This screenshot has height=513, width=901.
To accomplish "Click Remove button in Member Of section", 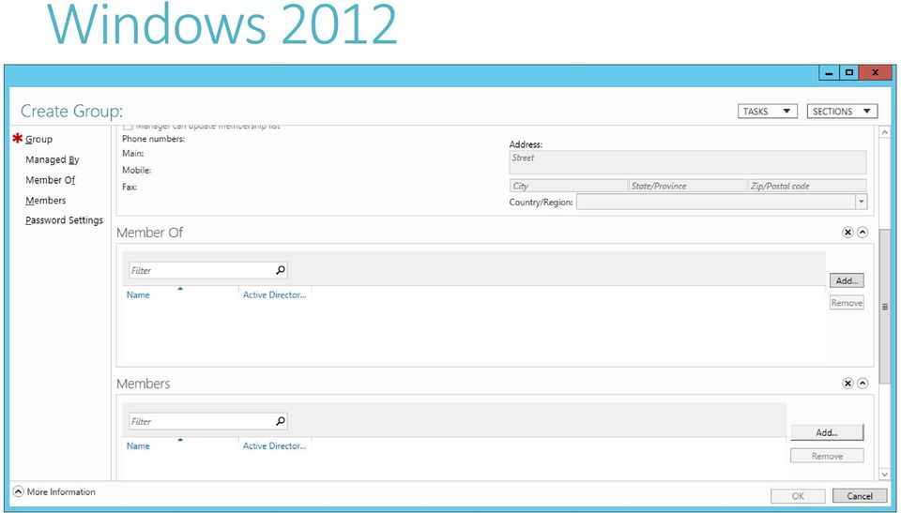I will [x=847, y=303].
